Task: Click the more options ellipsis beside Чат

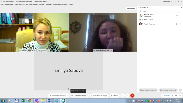Action: (180, 96)
